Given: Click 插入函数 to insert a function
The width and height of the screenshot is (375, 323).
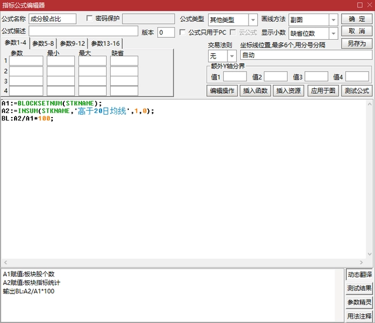Looking at the screenshot, I should click(255, 91).
